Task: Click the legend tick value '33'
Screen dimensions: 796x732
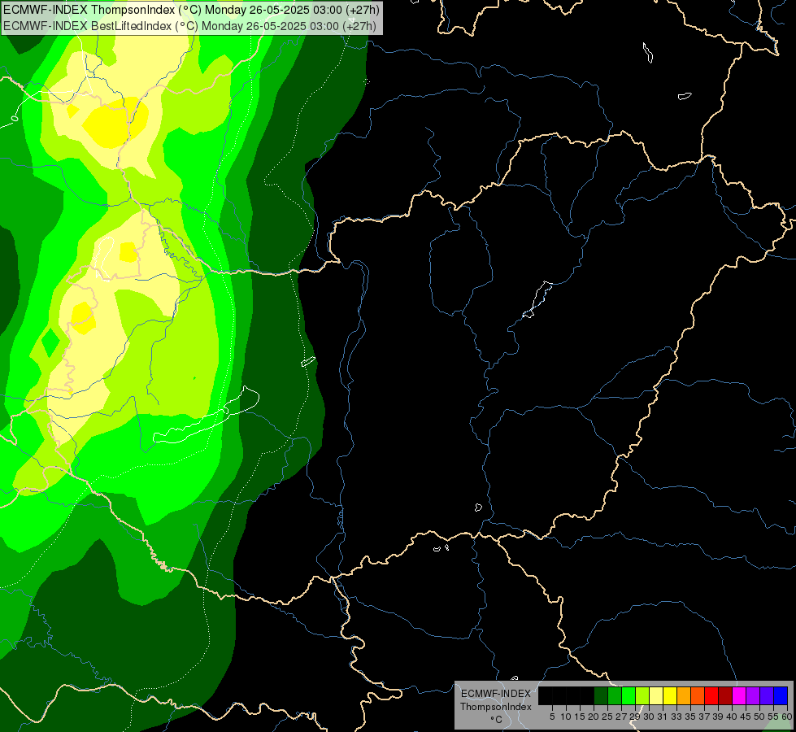Action: [676, 717]
